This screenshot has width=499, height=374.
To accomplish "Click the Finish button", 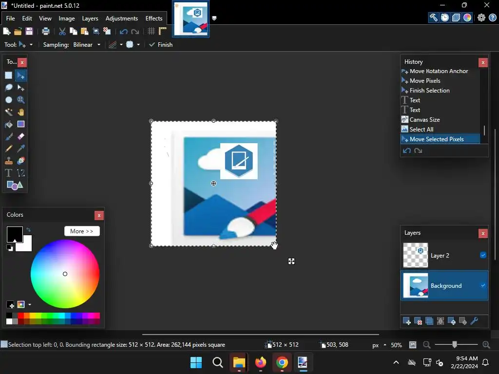I will [161, 44].
